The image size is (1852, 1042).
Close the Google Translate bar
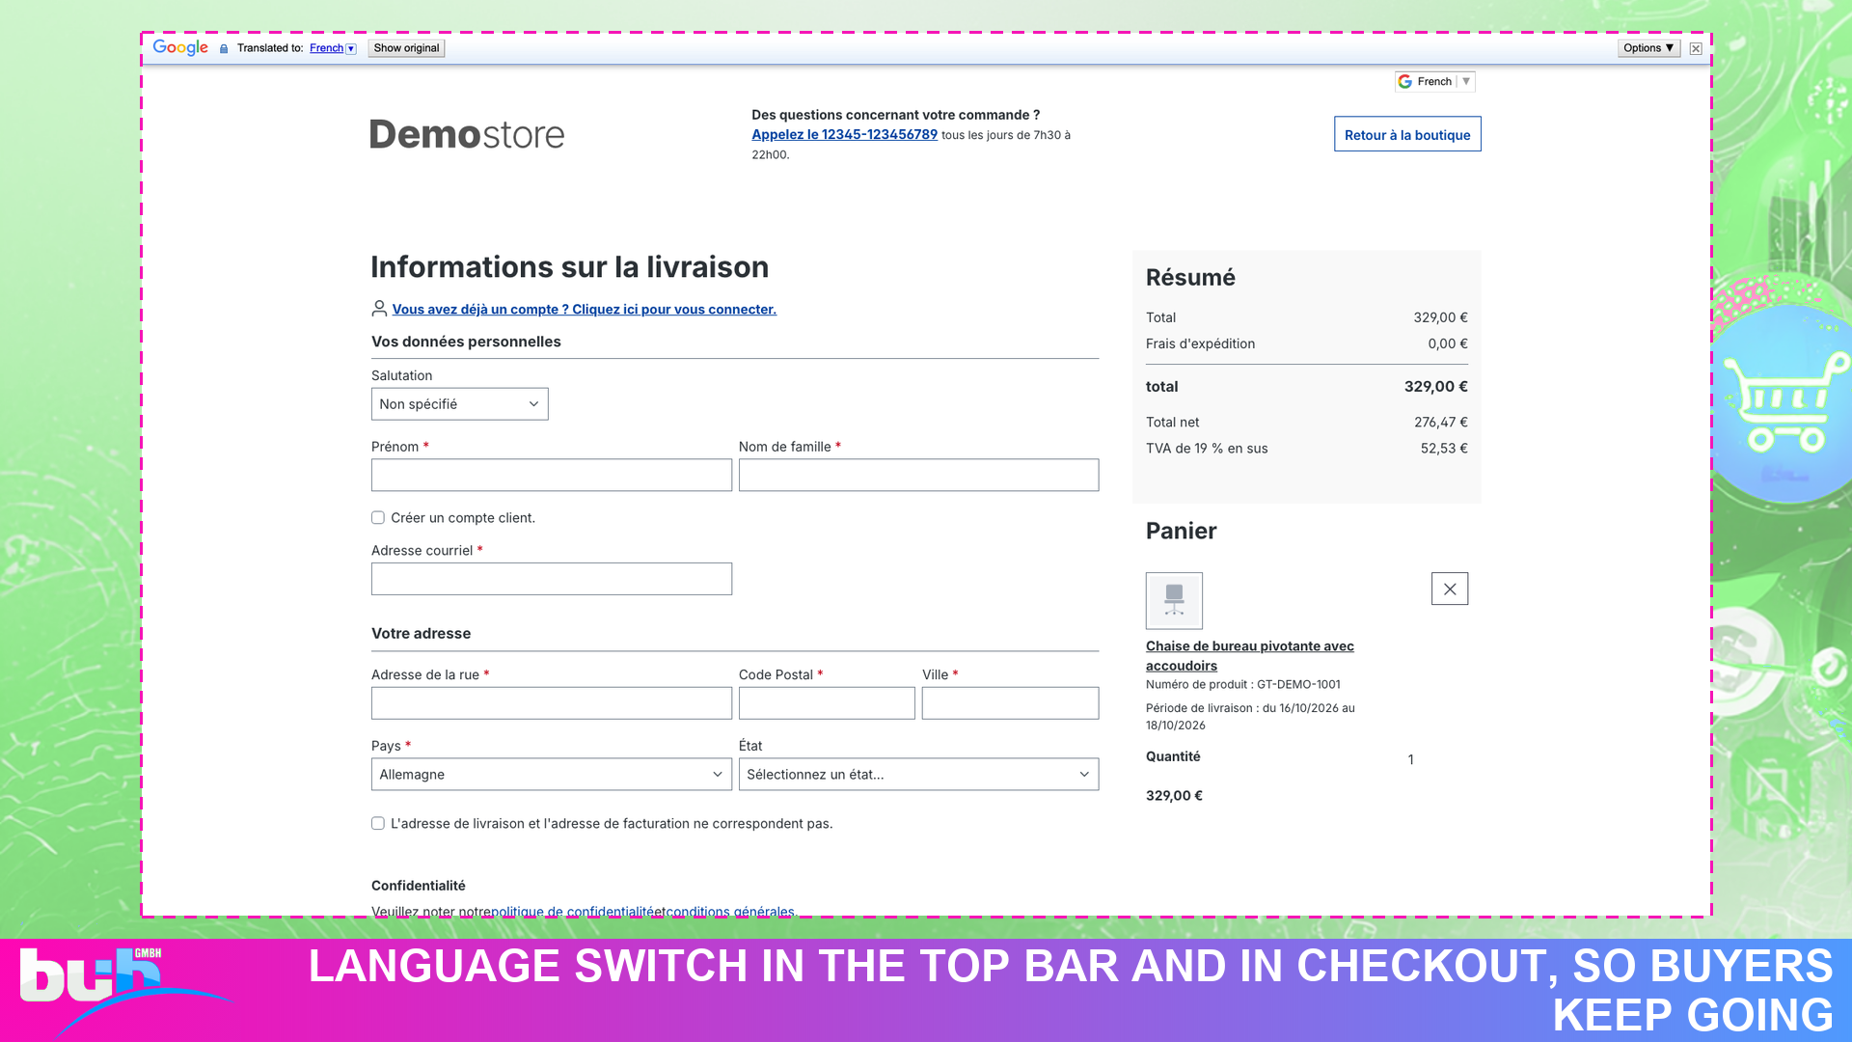pyautogui.click(x=1696, y=48)
